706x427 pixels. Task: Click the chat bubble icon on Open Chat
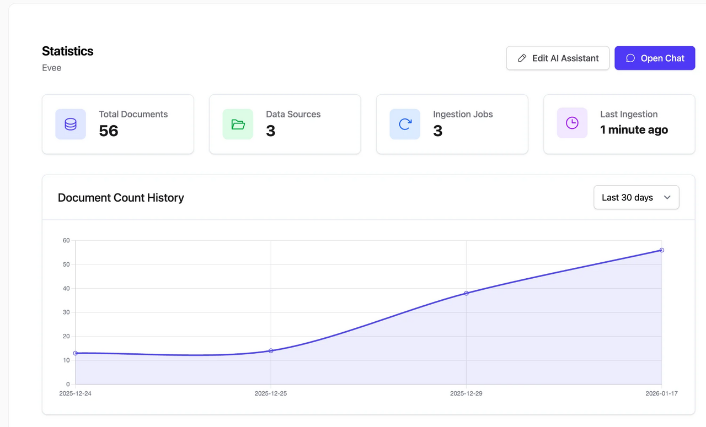coord(630,58)
